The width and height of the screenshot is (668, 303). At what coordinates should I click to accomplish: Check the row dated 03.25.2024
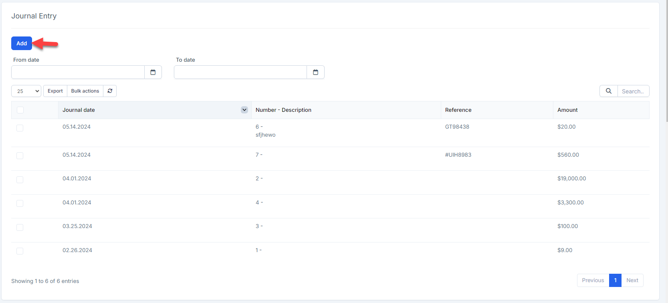[x=20, y=227]
